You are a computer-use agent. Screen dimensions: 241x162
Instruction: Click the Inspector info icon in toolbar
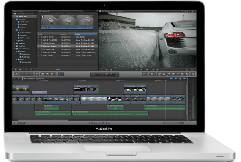click(192, 74)
